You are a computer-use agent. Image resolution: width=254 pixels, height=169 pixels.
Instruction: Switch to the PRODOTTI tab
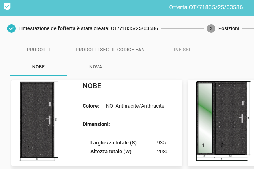tap(38, 50)
